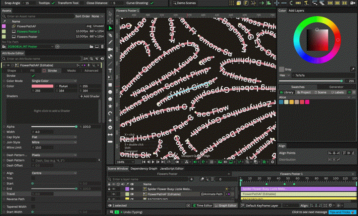Click the play button under the viewport
The width and height of the screenshot is (358, 216).
[x=153, y=162]
